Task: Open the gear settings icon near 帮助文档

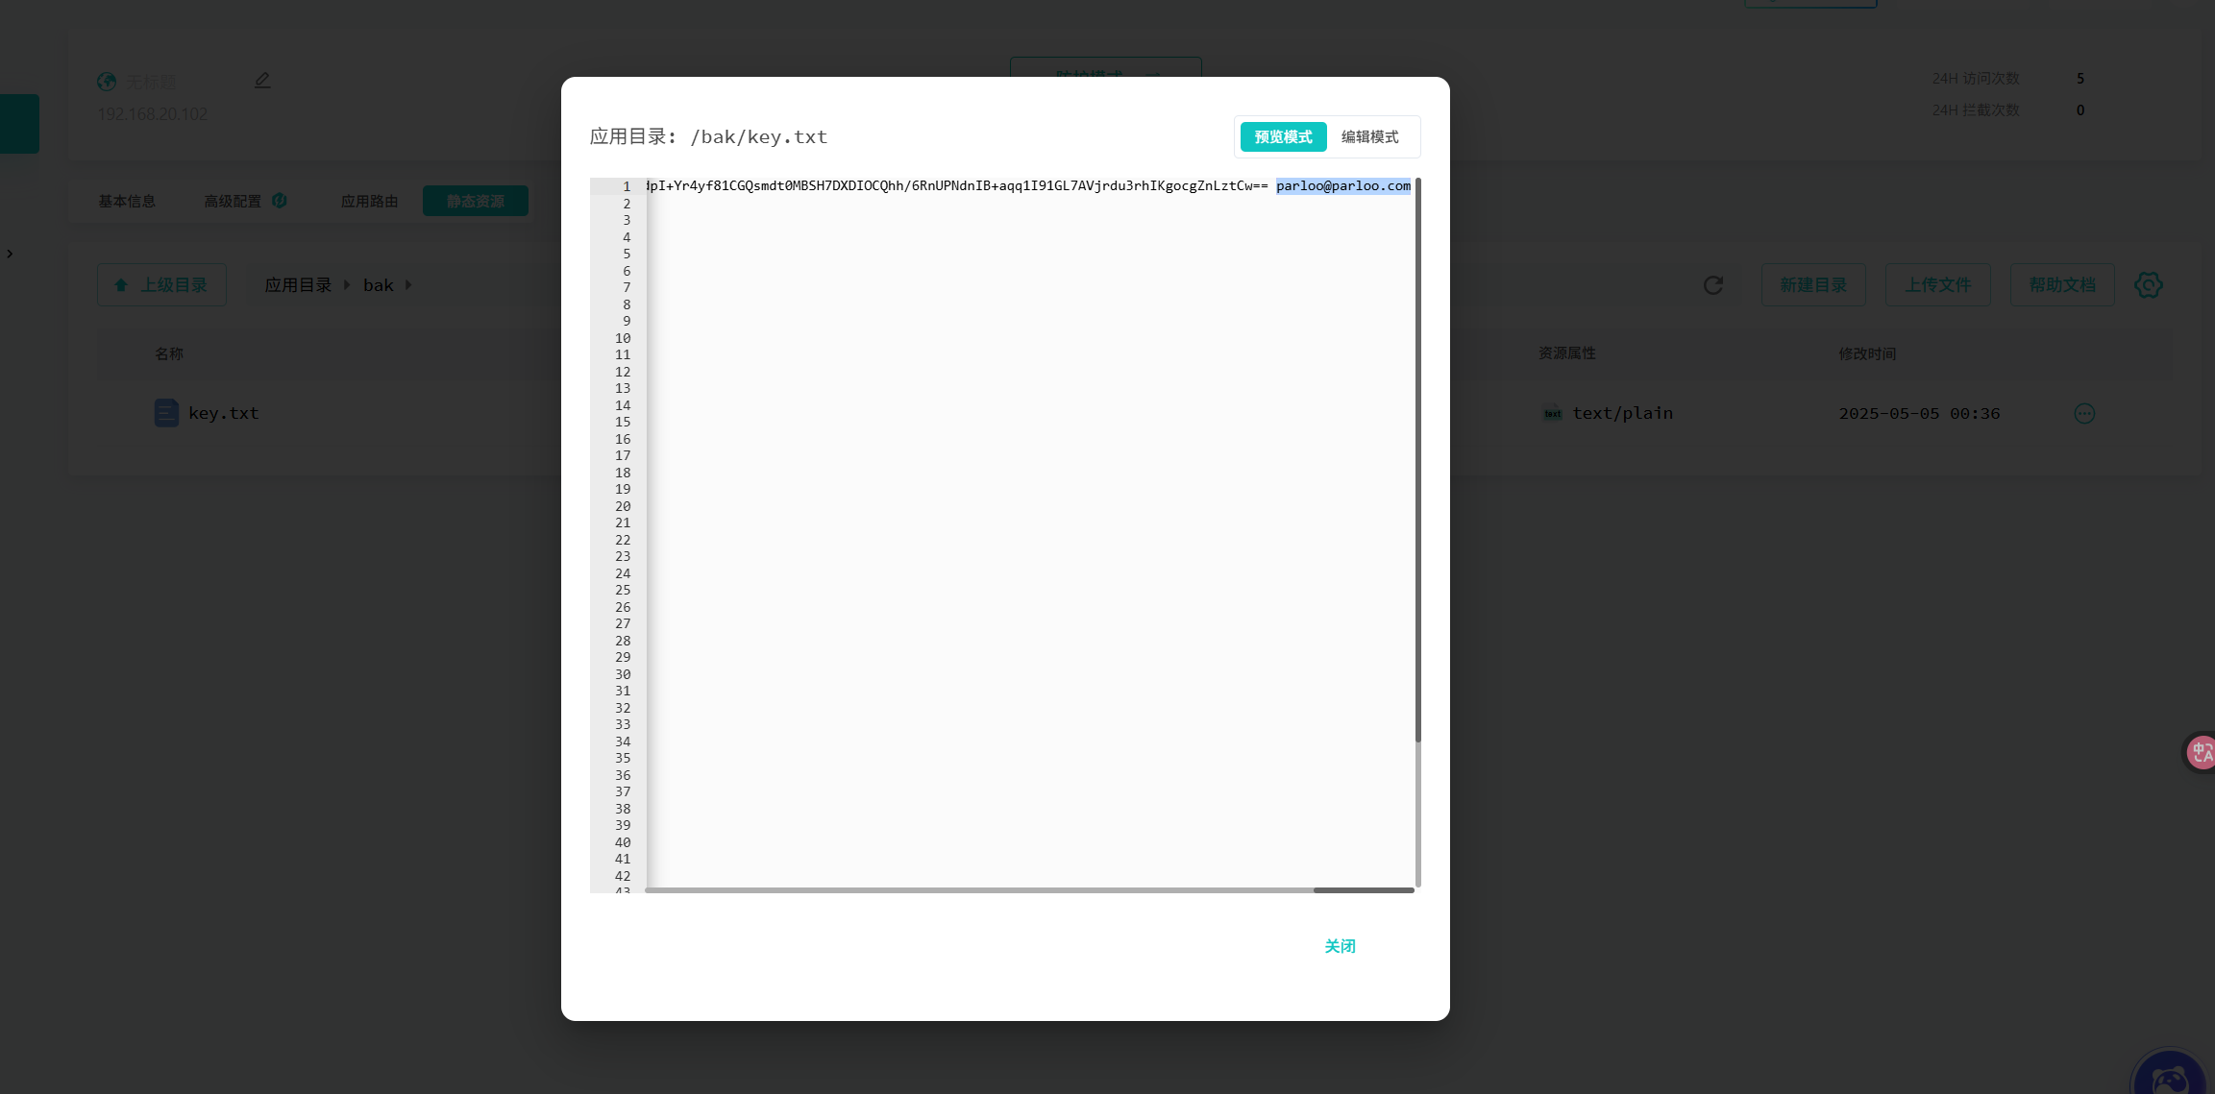Action: 2149,285
